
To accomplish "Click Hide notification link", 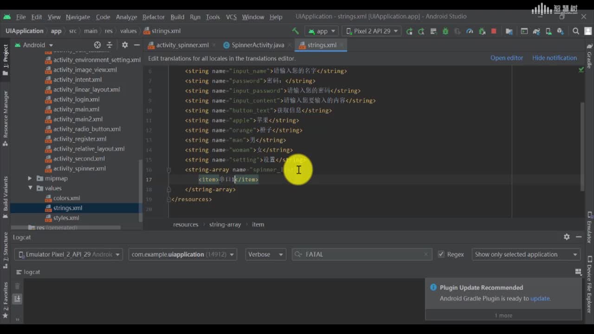I will 555,58.
